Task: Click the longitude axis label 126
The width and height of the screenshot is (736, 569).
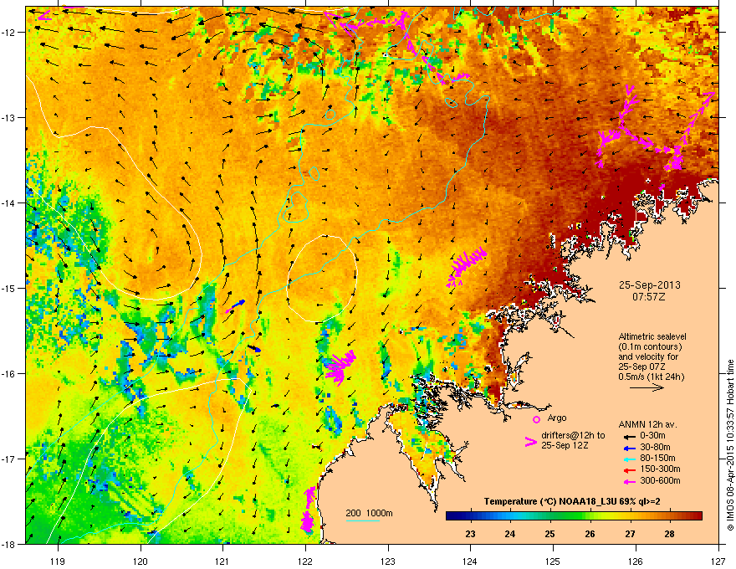Action: point(636,561)
